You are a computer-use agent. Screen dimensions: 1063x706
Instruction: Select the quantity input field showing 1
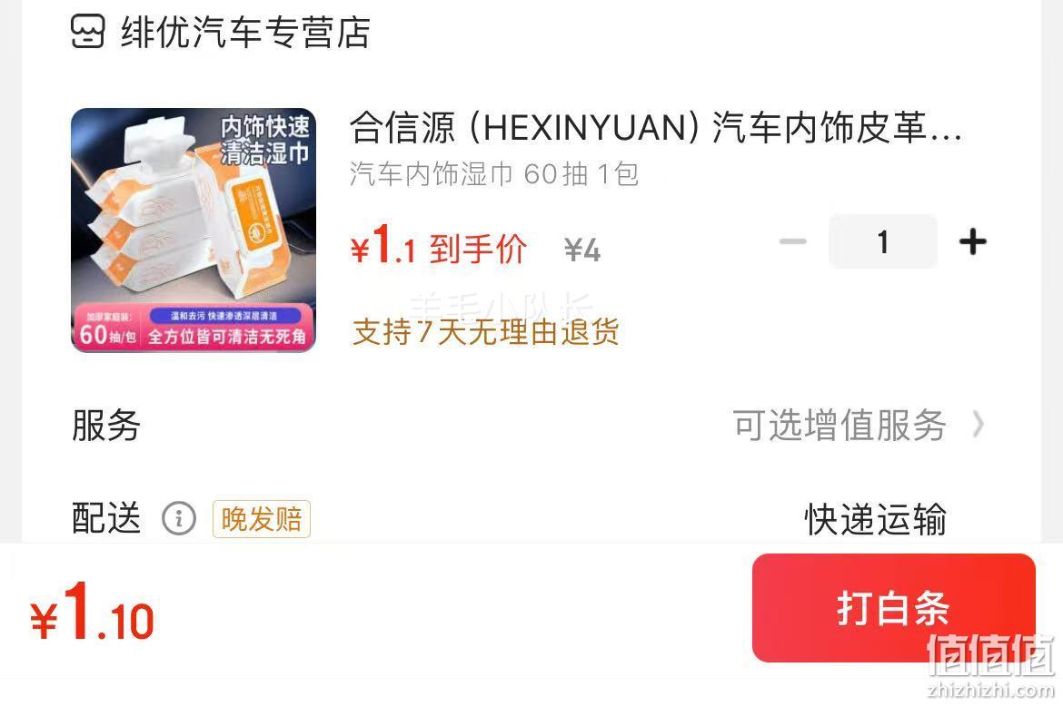pos(883,241)
